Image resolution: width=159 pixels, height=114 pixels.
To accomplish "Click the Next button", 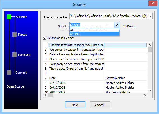I will coord(75,105).
